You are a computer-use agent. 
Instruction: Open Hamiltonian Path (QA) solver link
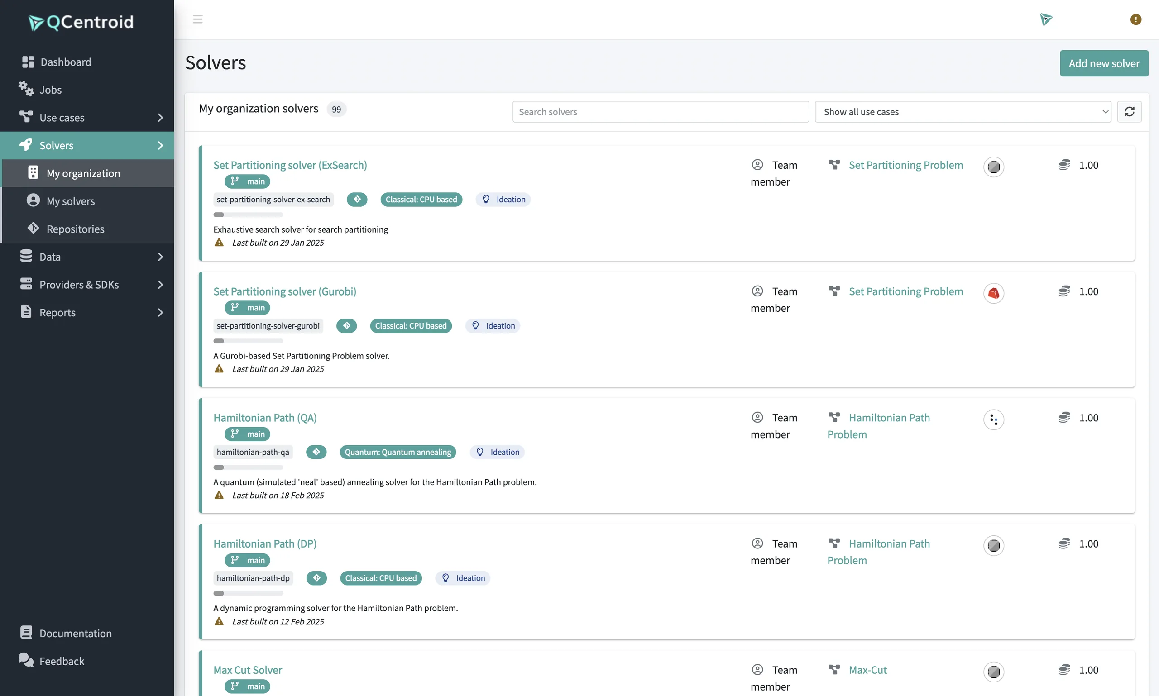(265, 417)
